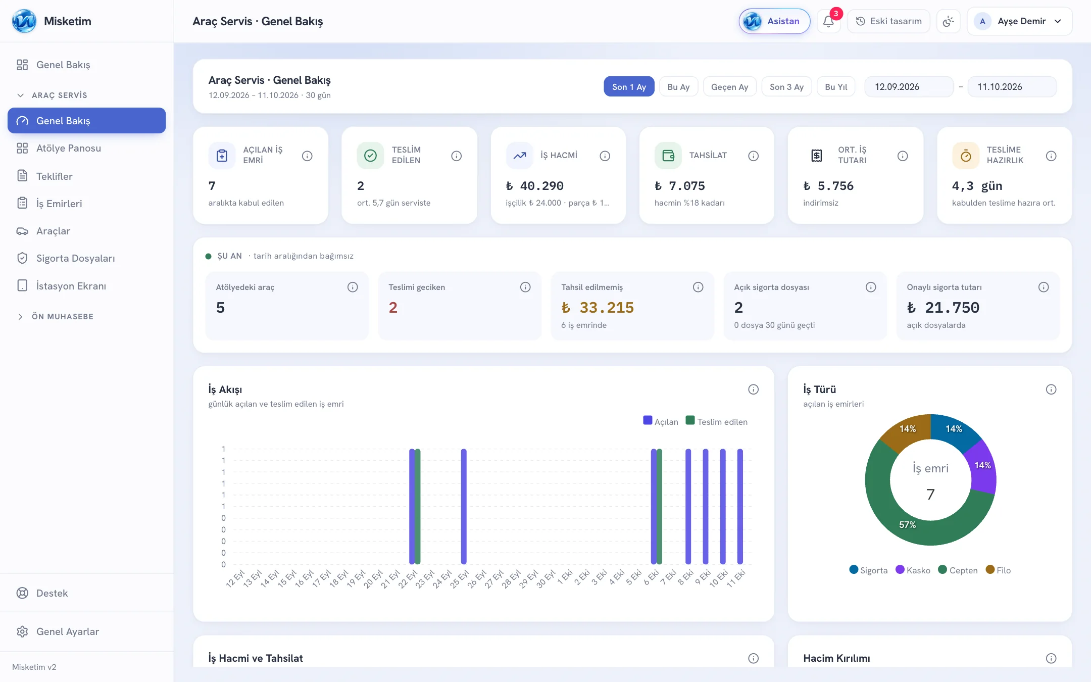Click the Misketim logo icon
This screenshot has height=682, width=1091.
point(24,21)
